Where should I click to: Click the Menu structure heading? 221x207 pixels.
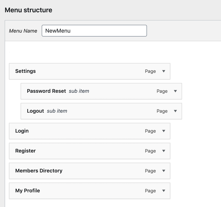pos(28,10)
